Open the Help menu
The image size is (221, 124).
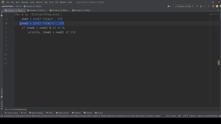[x=70, y=2]
